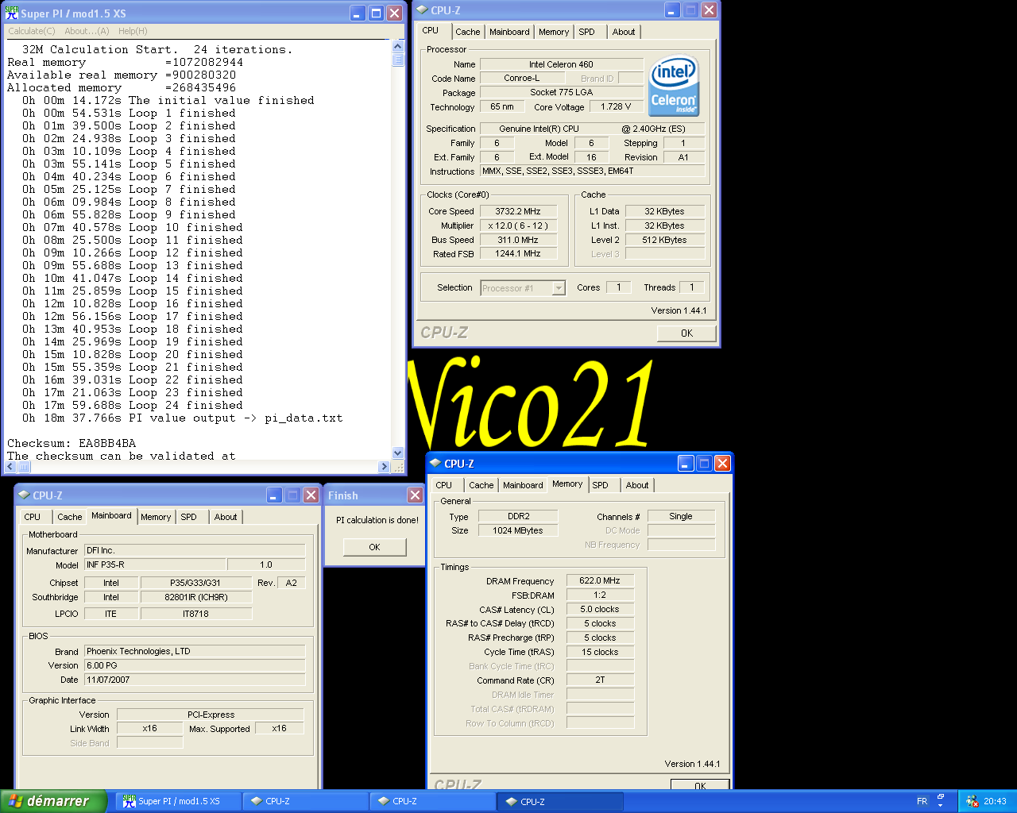This screenshot has width=1017, height=813.
Task: Click Super PI vertical scrollbar down arrow
Action: (398, 453)
